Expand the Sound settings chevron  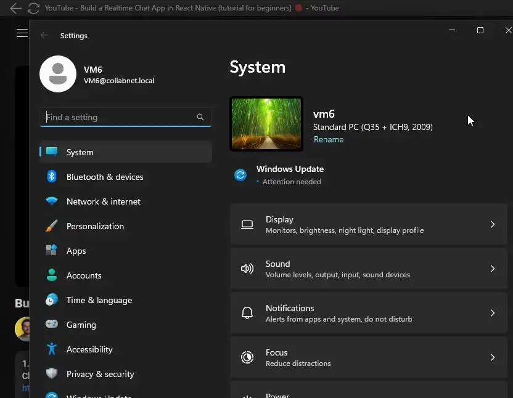(493, 269)
